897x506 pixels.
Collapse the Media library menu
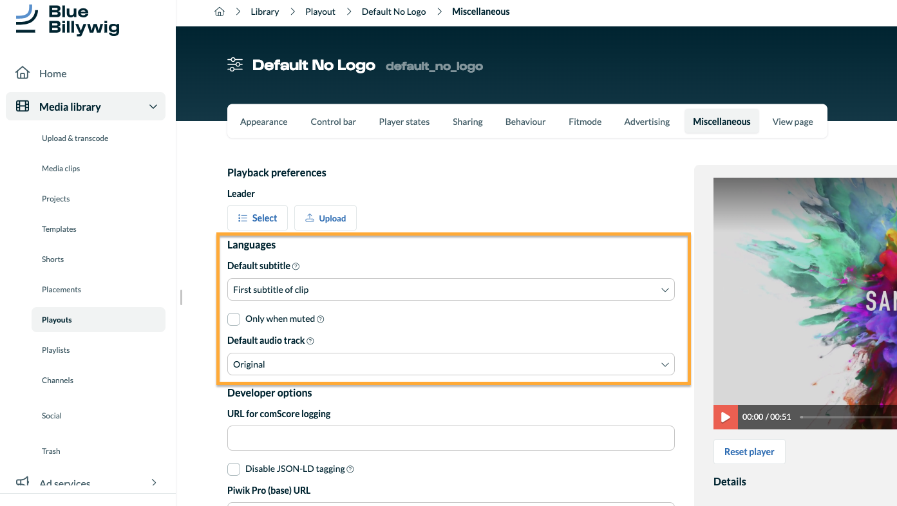point(153,107)
